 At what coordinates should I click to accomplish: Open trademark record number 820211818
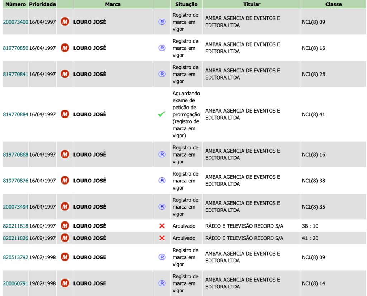[15, 226]
